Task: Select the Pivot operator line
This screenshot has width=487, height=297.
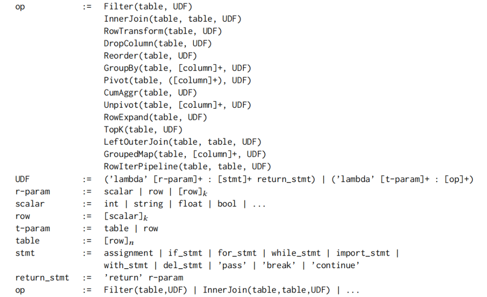Action: 177,80
